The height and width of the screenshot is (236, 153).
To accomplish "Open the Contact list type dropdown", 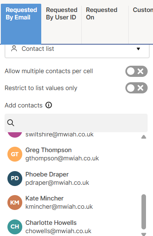I will pyautogui.click(x=77, y=50).
